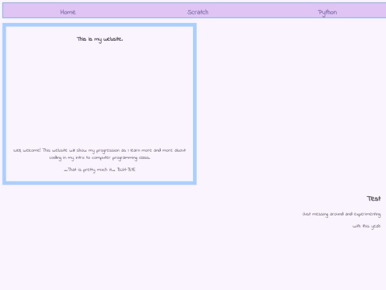Click the 'Test' heading
This screenshot has height=290, width=386.
[x=374, y=198]
